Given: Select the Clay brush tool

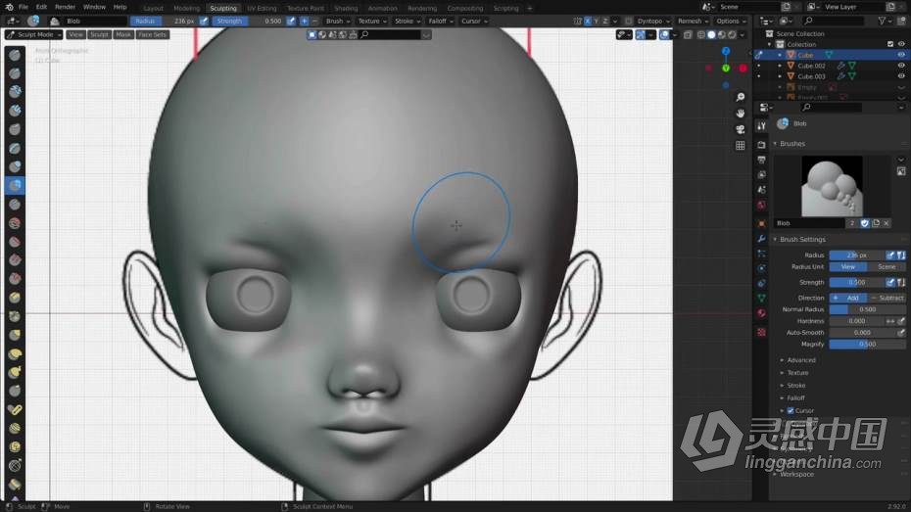Looking at the screenshot, I should click(15, 92).
